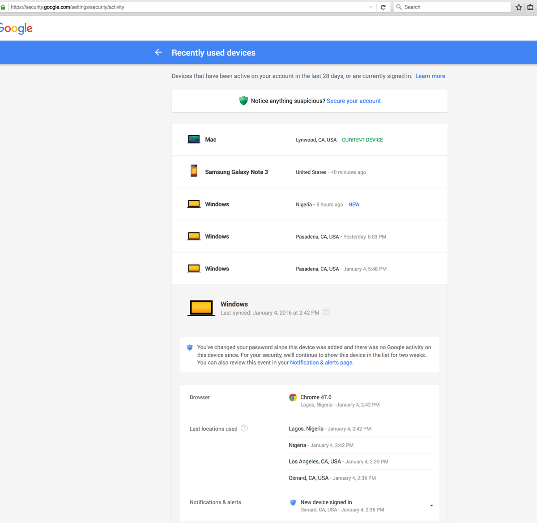The image size is (537, 523).
Task: Click the Lynwood, CA, USA location text
Action: coord(316,140)
